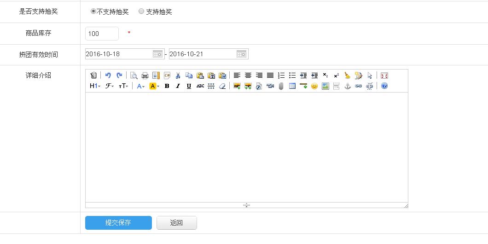This screenshot has width=488, height=244.
Task: Insert a table into the editor
Action: click(292, 86)
